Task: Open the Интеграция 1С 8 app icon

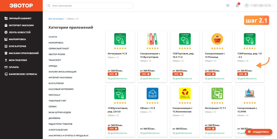Action: 120,39
